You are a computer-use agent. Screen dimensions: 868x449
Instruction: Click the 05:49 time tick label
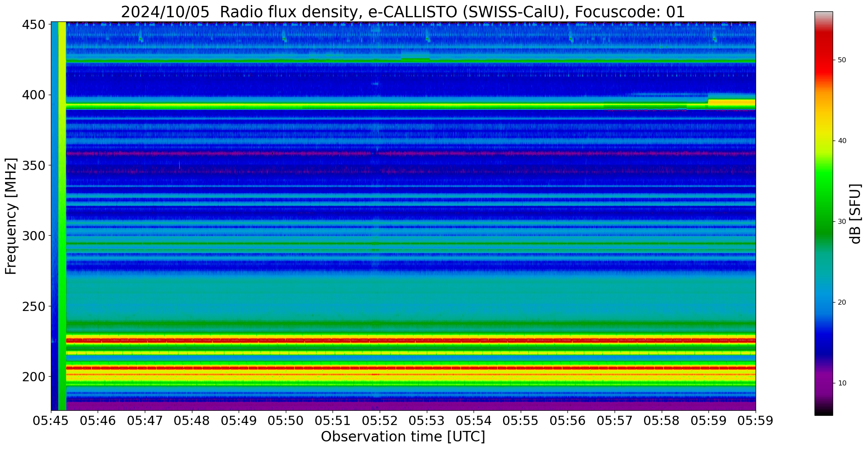tap(239, 421)
